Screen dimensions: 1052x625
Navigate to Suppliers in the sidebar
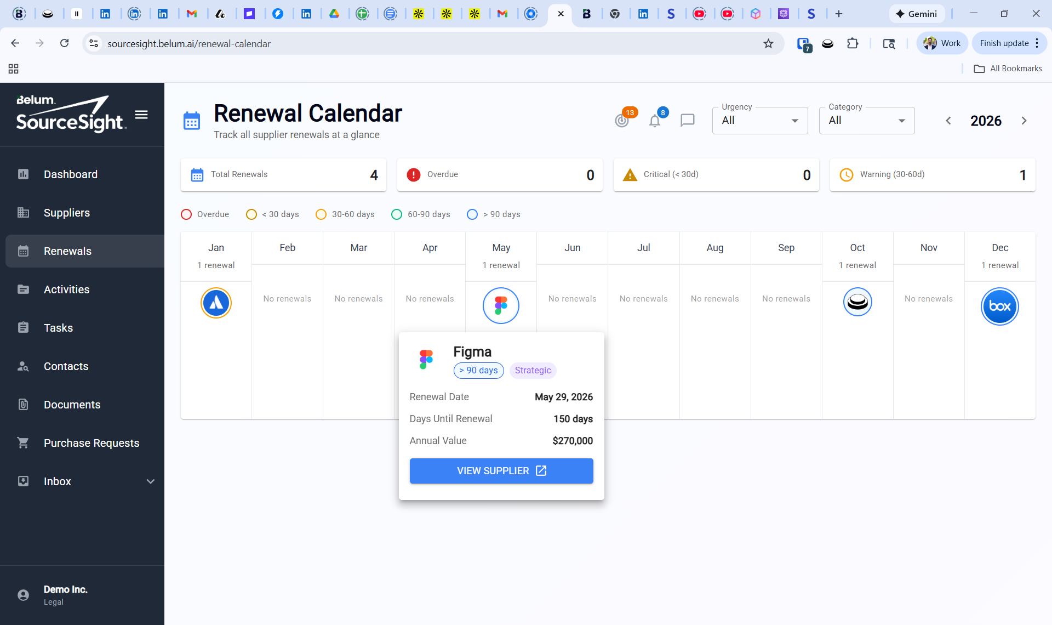(67, 213)
